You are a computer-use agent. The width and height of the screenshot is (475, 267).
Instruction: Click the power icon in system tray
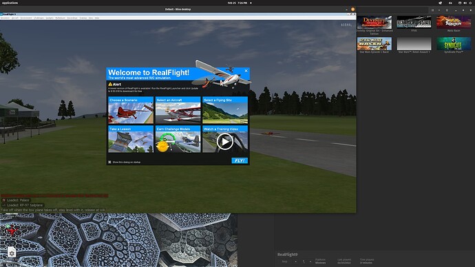(471, 3)
